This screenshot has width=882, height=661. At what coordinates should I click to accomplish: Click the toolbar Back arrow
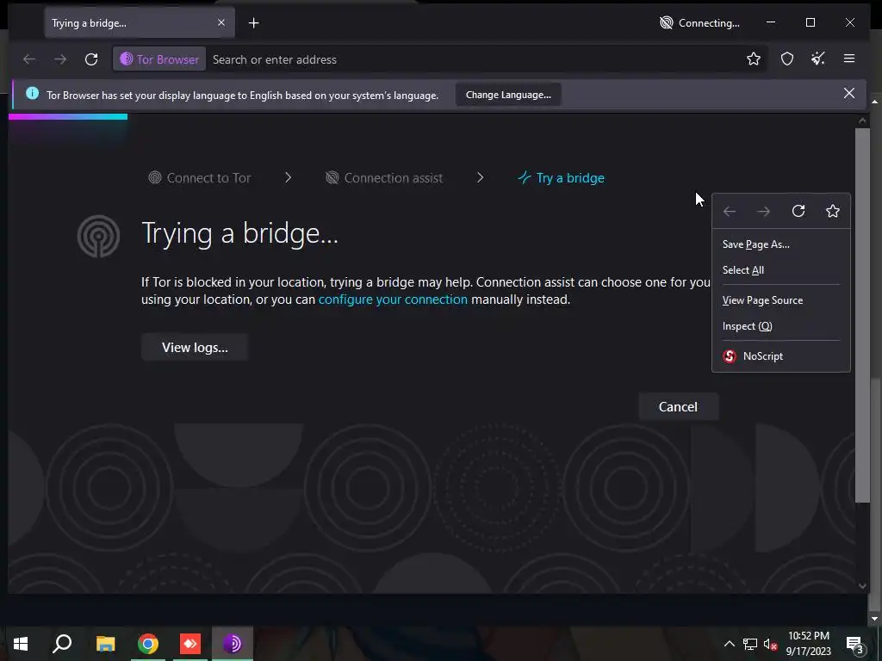pyautogui.click(x=29, y=59)
